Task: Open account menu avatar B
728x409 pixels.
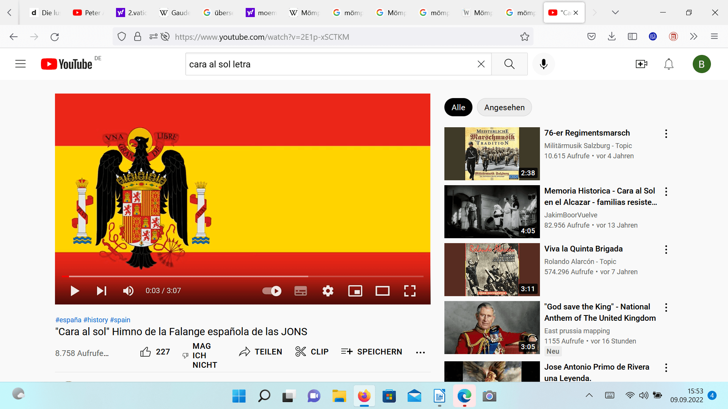Action: (x=702, y=64)
